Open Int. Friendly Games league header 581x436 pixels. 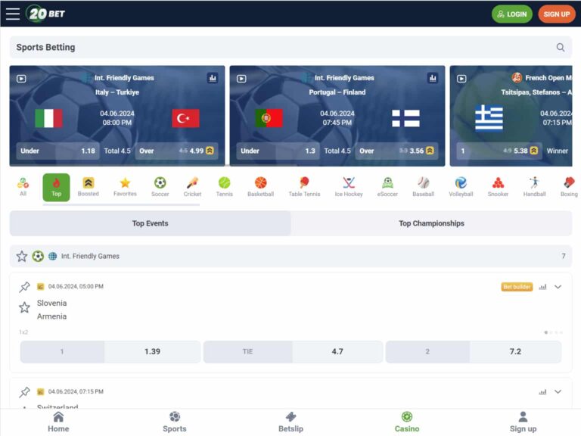(x=290, y=256)
